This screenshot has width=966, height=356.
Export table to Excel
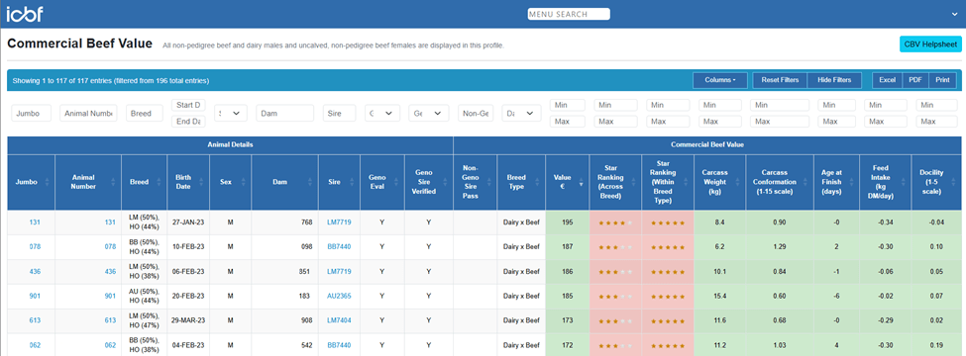(887, 80)
